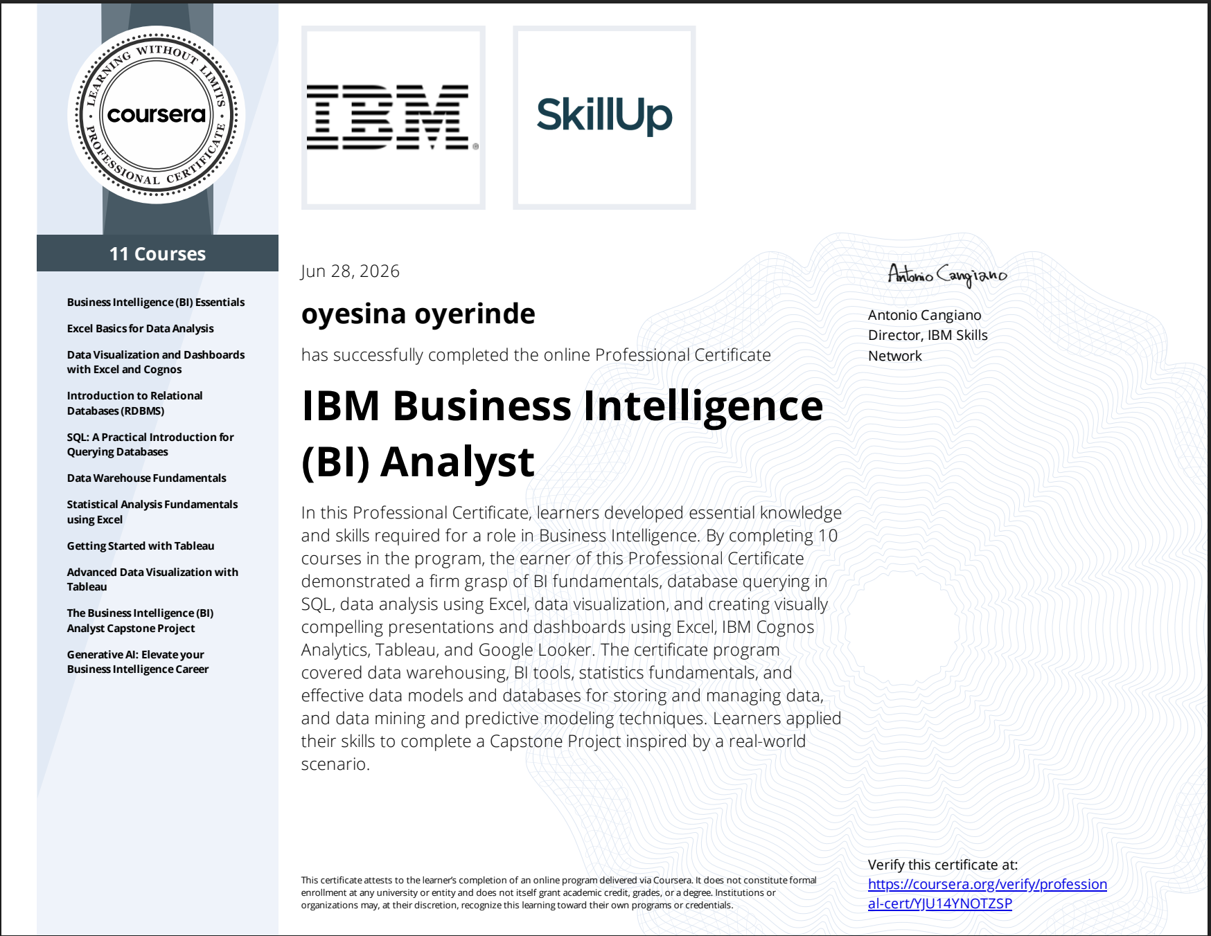Click the title 'IBM Business Intelligence (BI) Analyst'
This screenshot has width=1211, height=936.
tap(562, 433)
